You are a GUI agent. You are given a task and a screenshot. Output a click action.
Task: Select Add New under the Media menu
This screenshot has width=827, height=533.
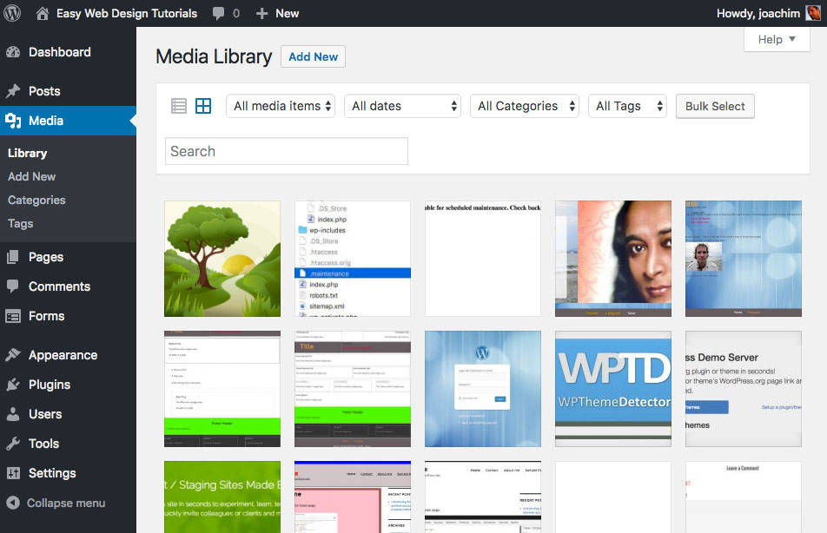pyautogui.click(x=31, y=176)
